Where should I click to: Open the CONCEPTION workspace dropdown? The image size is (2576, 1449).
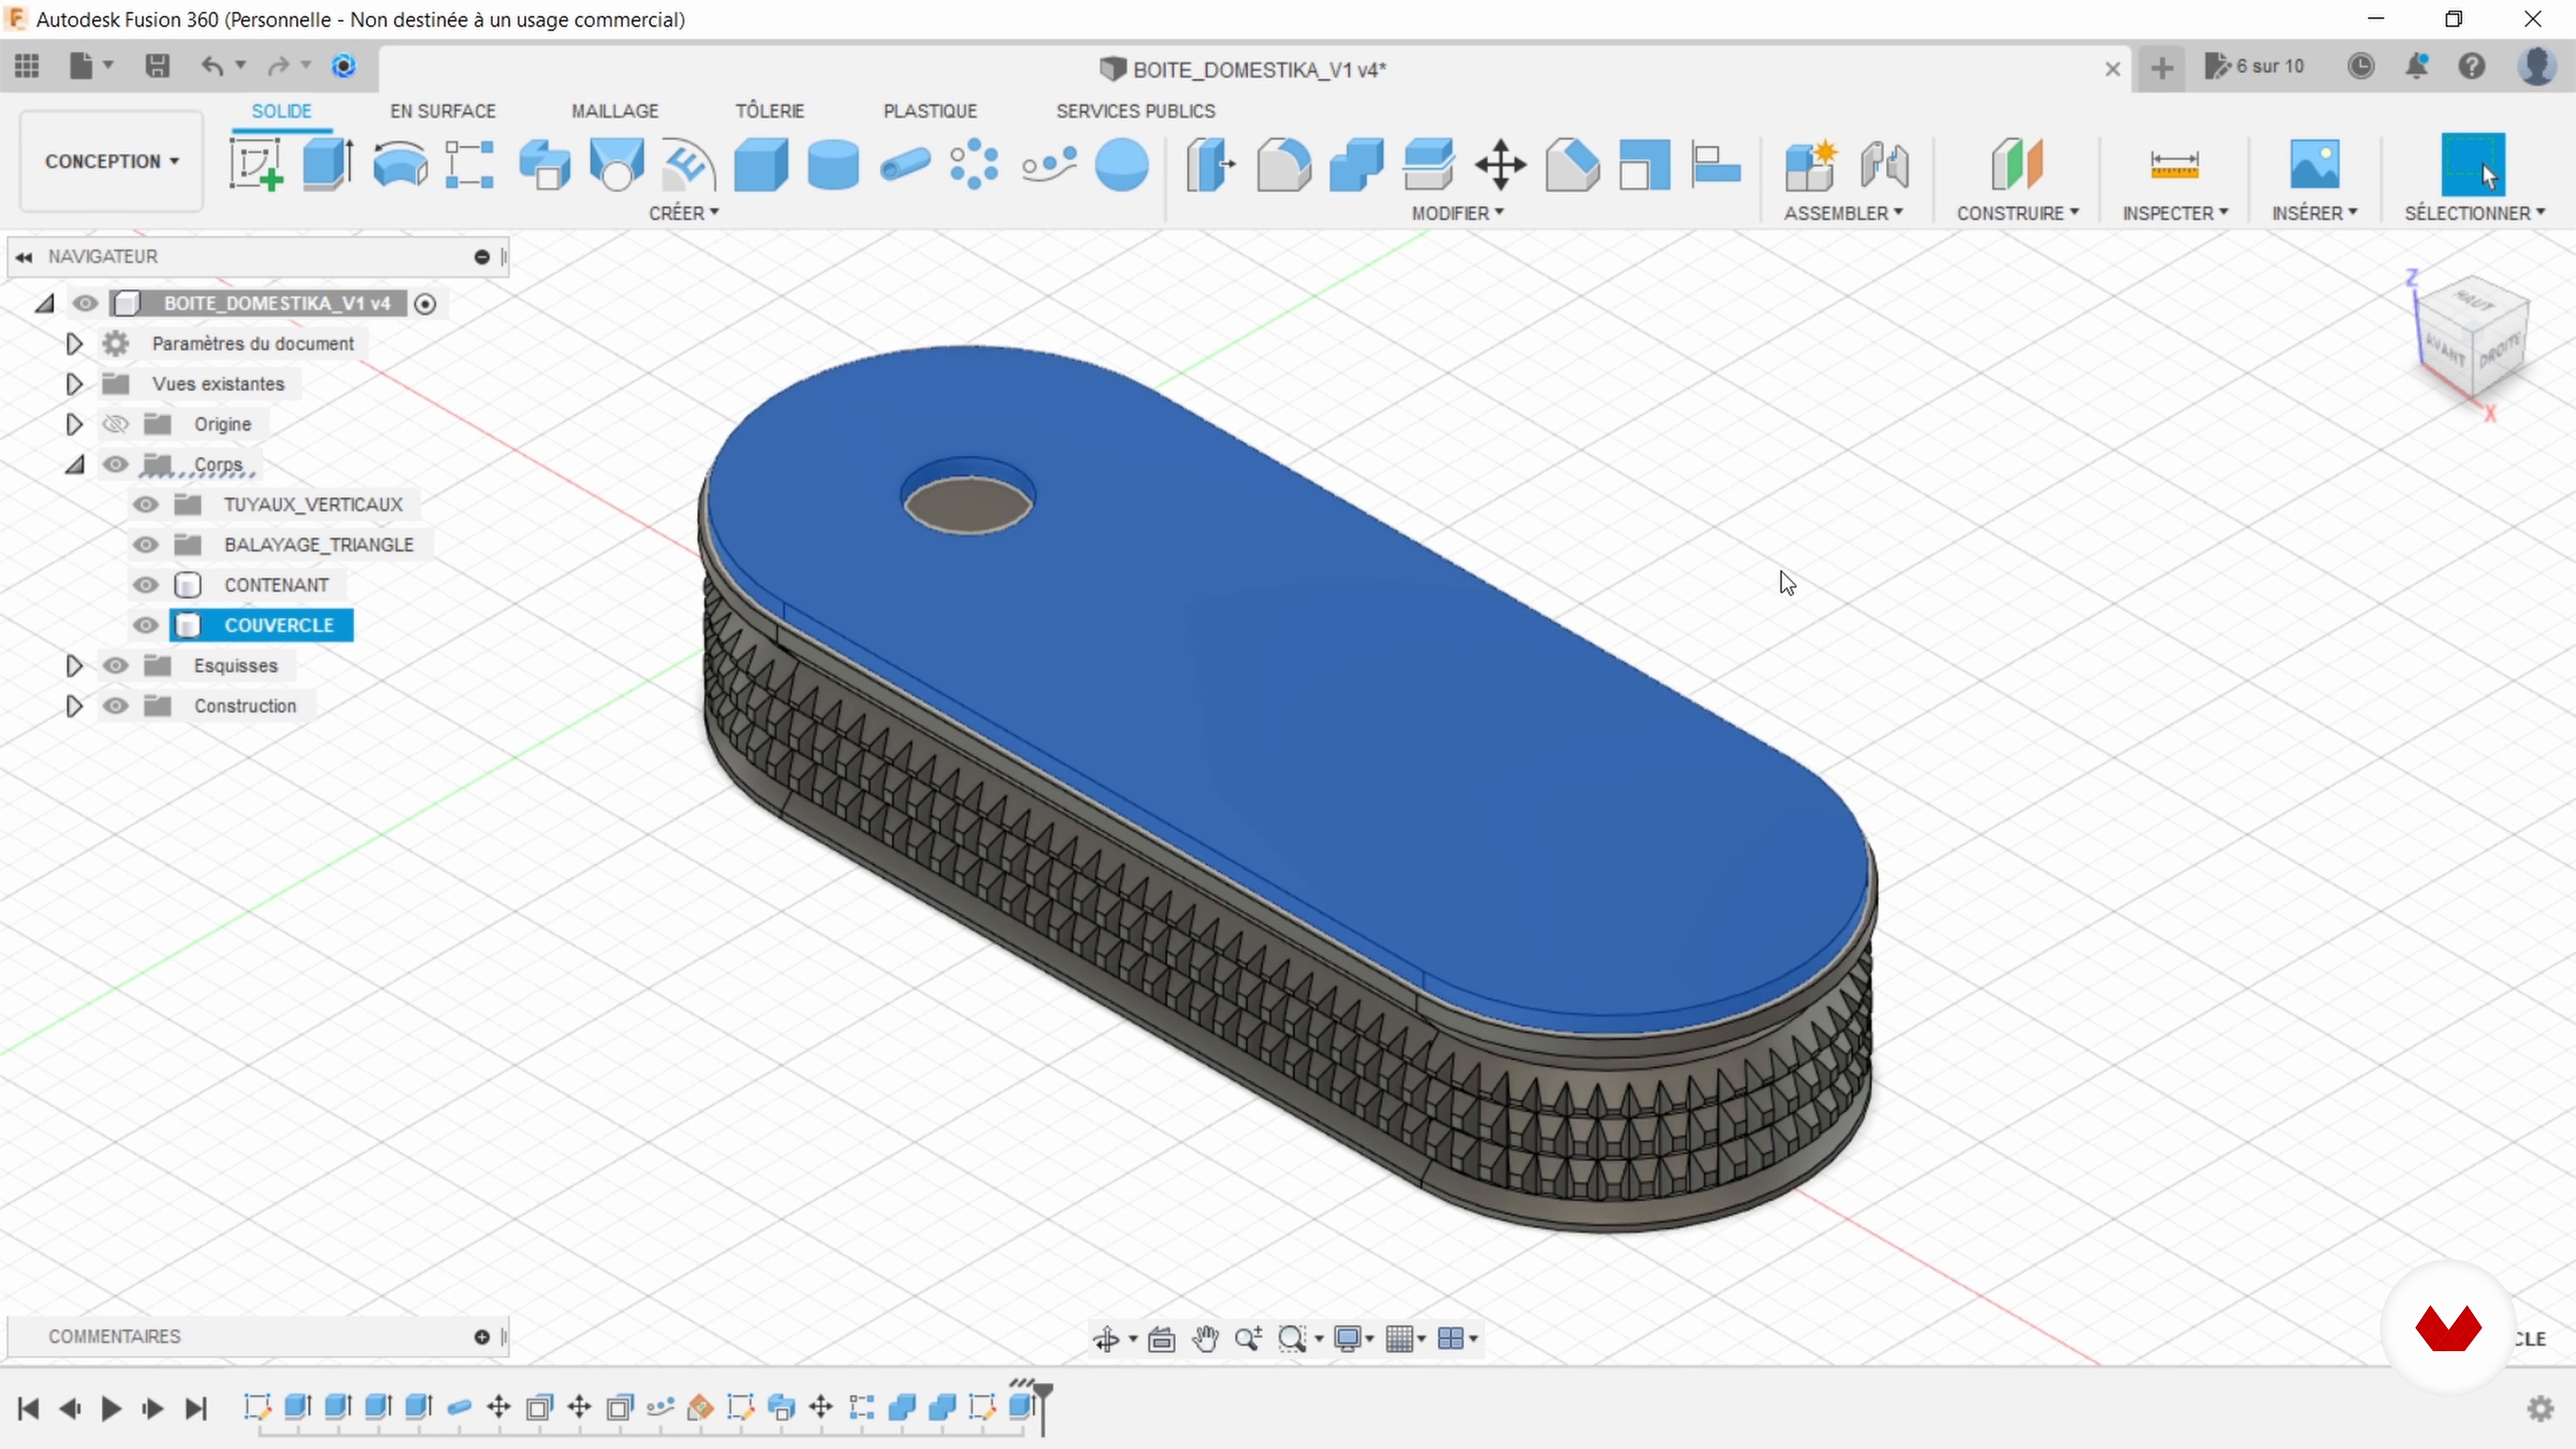[111, 161]
